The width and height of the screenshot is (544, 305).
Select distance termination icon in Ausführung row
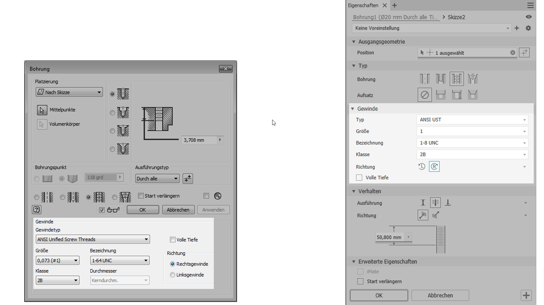(423, 203)
